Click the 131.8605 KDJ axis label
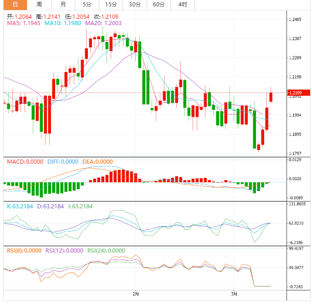Image resolution: width=312 pixels, height=305 pixels. 297,204
